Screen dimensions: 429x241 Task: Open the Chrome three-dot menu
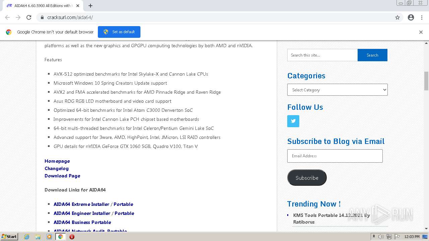pos(422,17)
